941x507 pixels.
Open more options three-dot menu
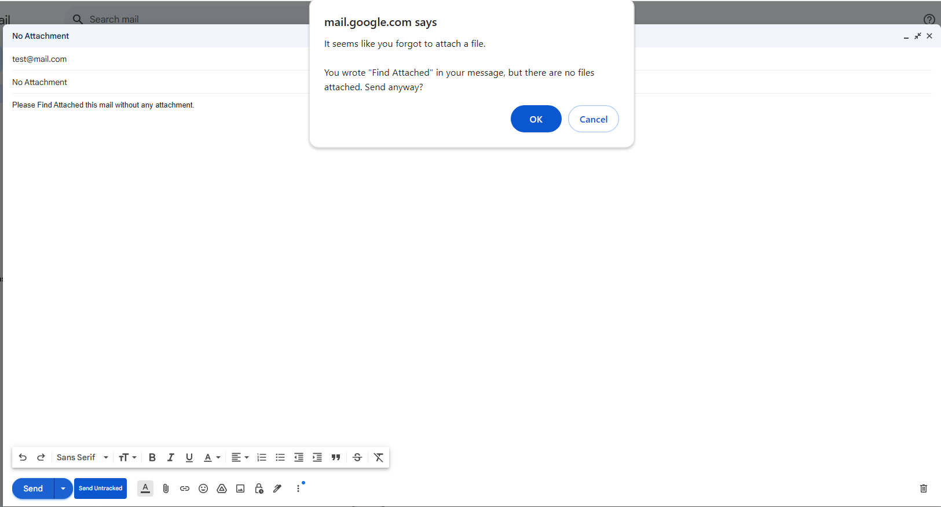(298, 489)
